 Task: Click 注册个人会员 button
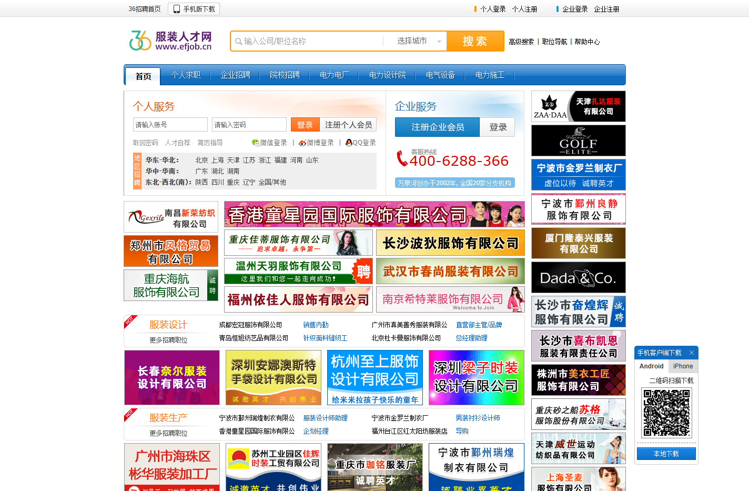click(x=348, y=125)
